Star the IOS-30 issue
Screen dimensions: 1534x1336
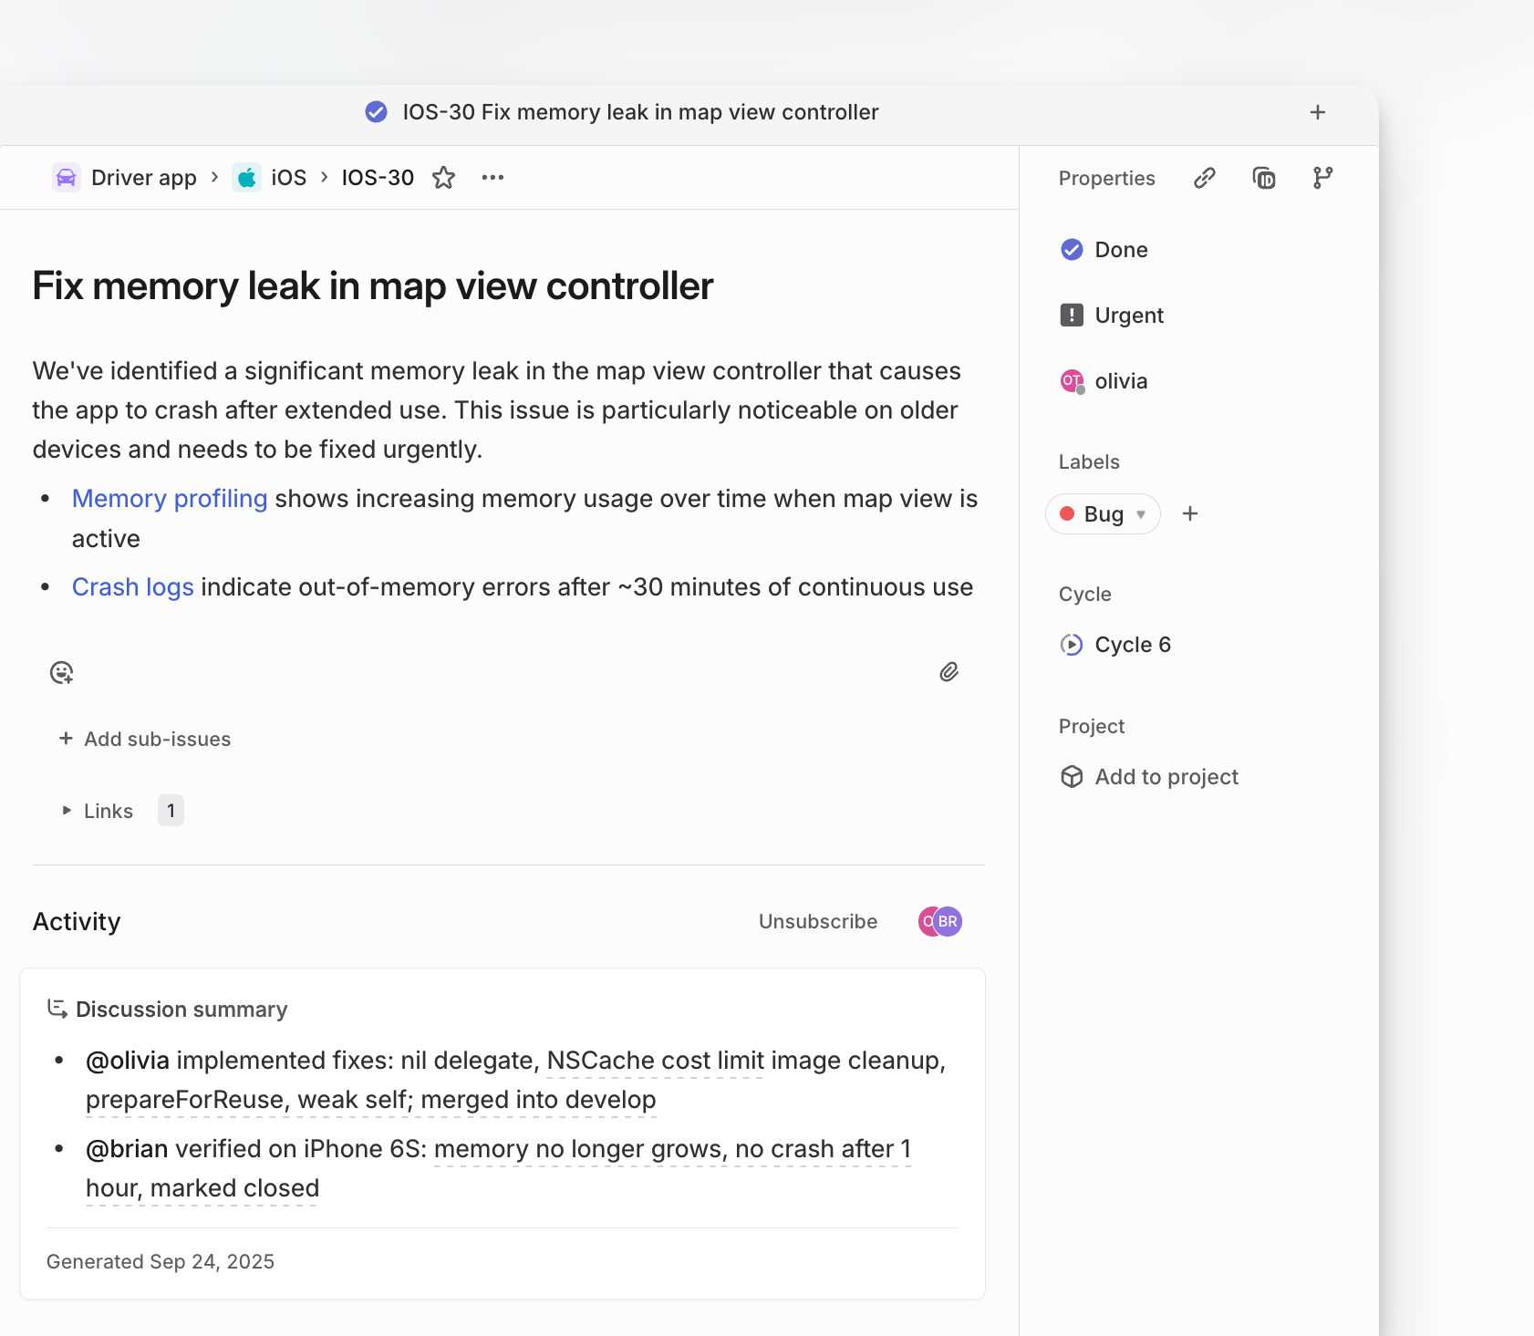[444, 178]
